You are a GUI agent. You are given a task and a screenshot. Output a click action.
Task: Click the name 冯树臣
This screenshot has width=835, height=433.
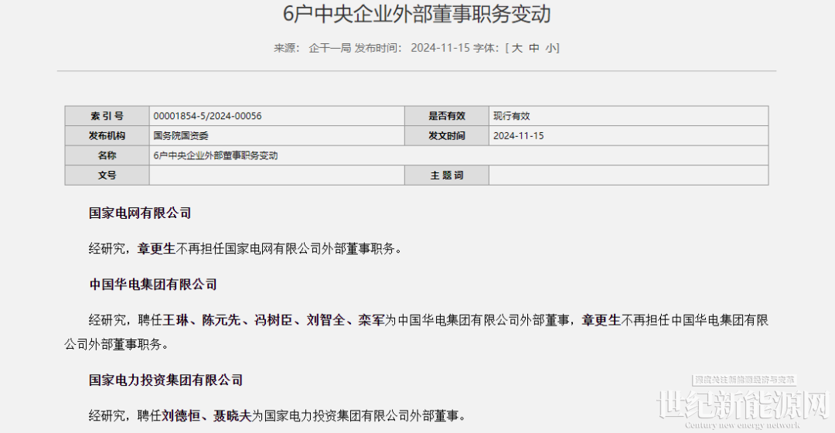273,320
